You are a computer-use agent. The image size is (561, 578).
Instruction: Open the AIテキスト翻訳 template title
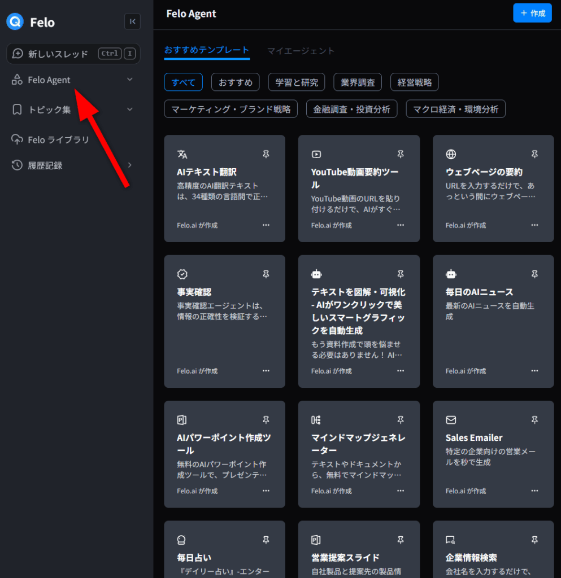(x=207, y=172)
